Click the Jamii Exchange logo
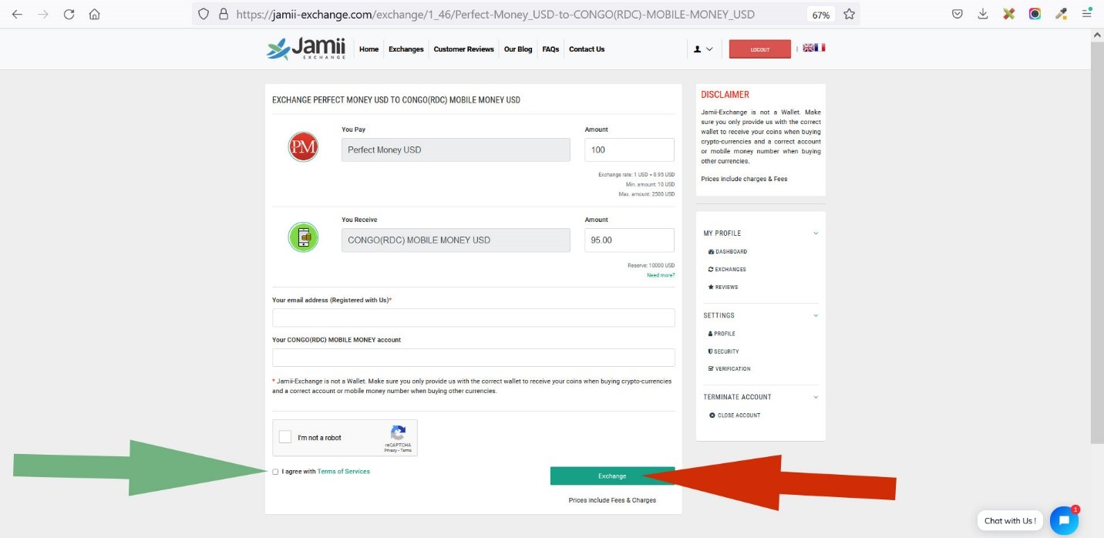 [x=305, y=49]
